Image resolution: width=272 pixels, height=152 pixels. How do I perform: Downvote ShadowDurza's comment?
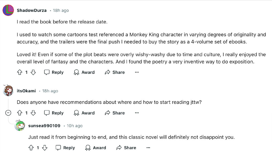coord(33,72)
